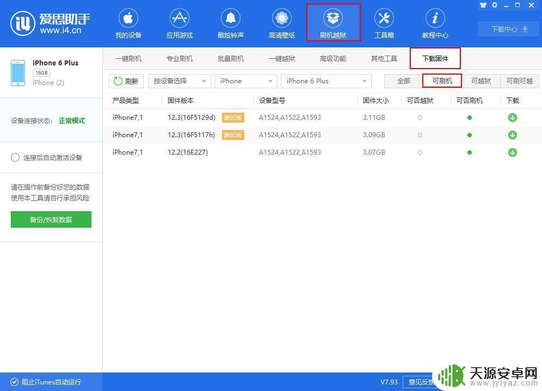542x391 pixels.
Task: Click 可否刷机 green dot for 12.3(16F5129d)
Action: pyautogui.click(x=470, y=118)
